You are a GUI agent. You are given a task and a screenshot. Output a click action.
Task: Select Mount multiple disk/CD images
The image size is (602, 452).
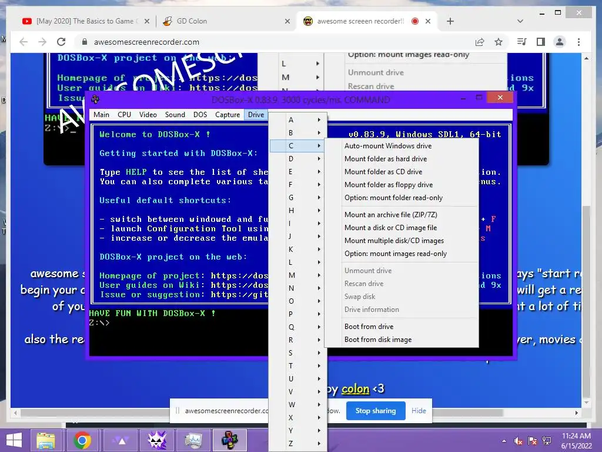[402, 241]
